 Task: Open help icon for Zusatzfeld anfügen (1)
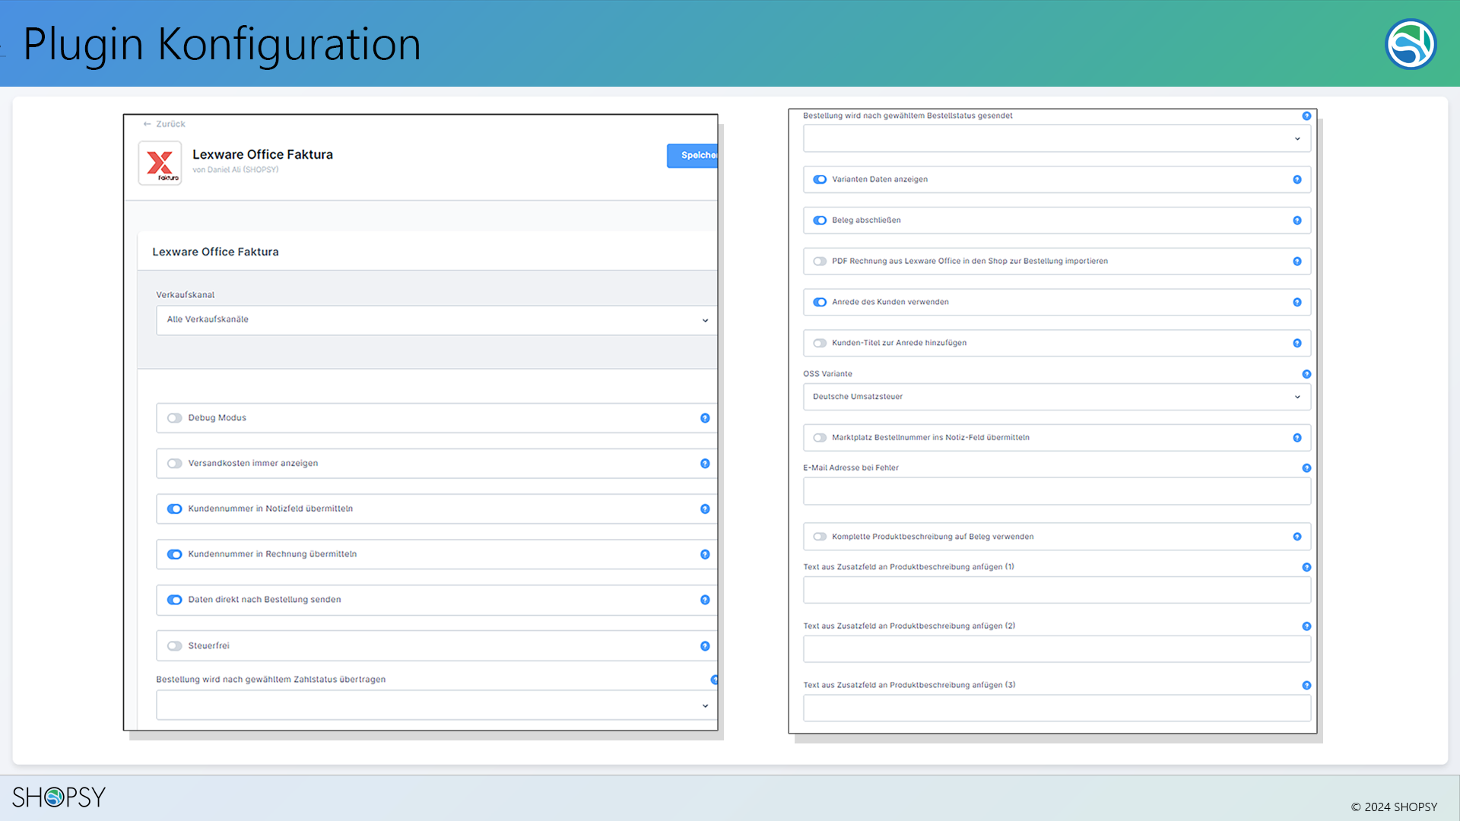1306,567
